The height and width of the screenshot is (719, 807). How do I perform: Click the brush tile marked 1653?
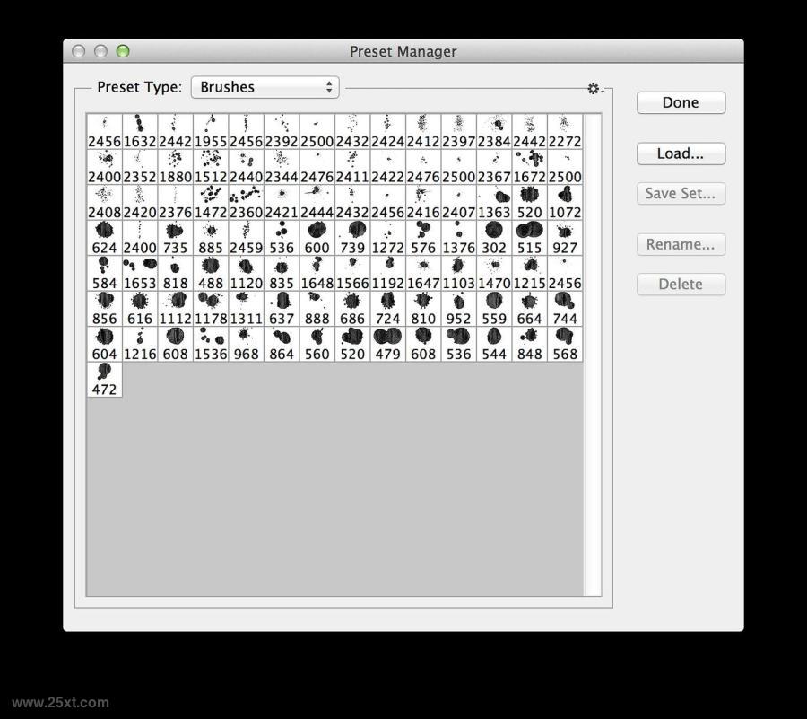pos(140,274)
